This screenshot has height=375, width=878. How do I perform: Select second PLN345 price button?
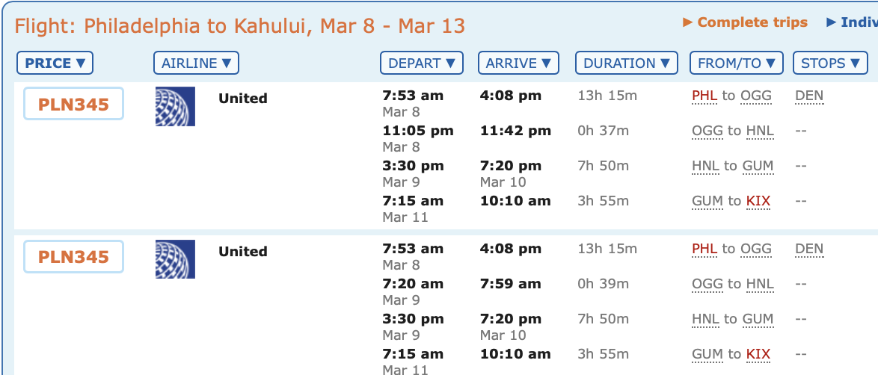point(73,256)
